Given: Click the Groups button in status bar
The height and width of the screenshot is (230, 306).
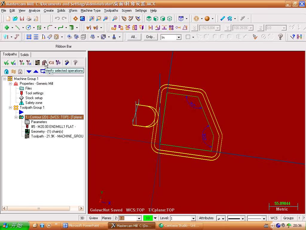Looking at the screenshot, I should [288, 218].
